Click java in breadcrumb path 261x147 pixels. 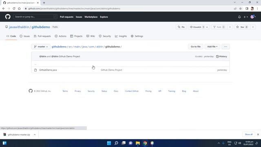84,47
